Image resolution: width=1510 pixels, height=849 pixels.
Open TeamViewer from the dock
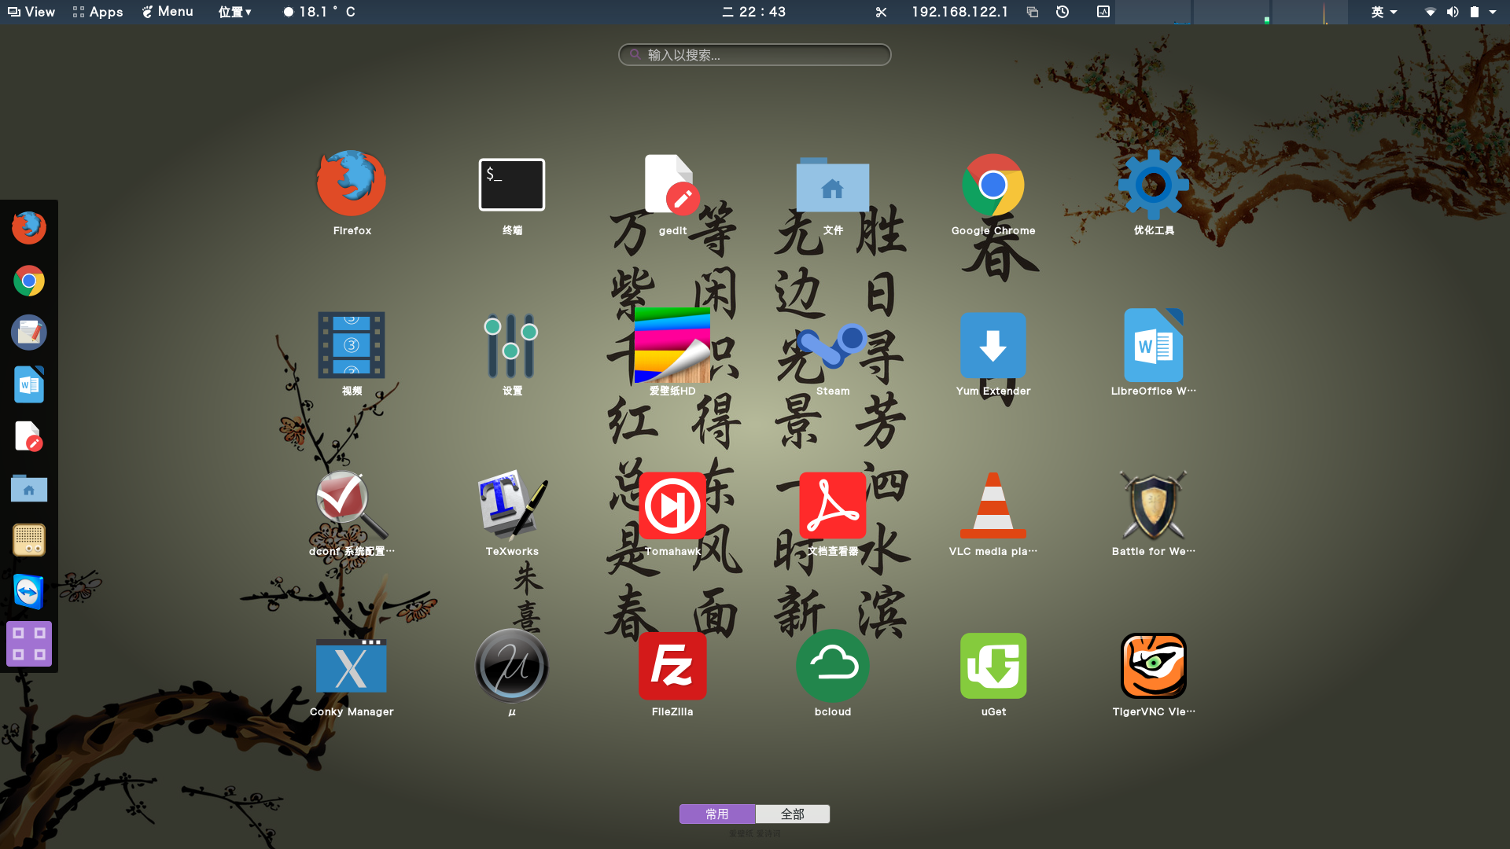[x=29, y=592]
